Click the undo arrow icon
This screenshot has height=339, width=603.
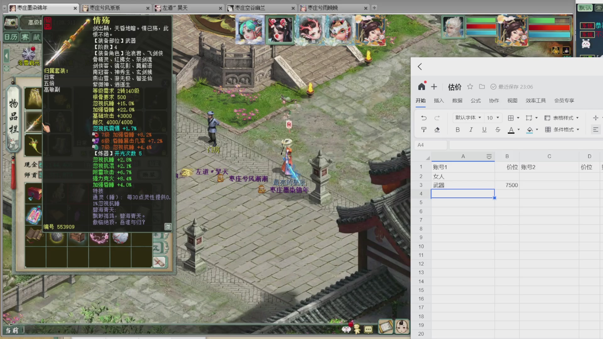[424, 118]
